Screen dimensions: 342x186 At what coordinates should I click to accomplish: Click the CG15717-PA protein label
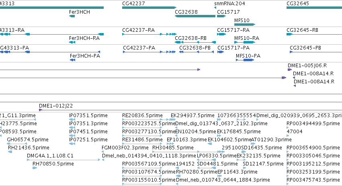233,48
